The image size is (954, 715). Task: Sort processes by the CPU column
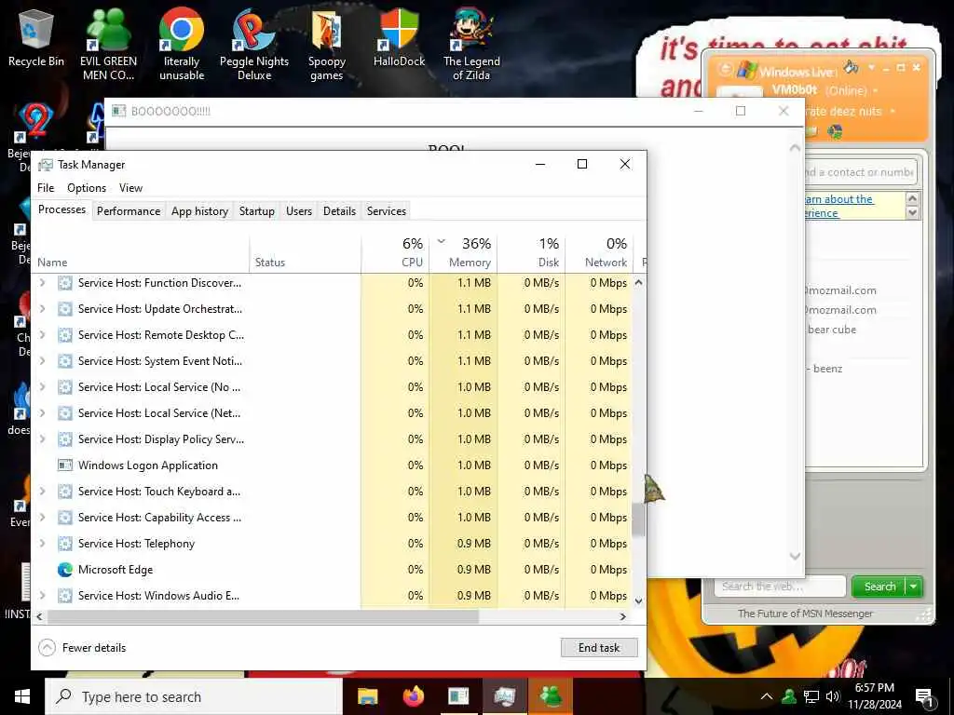coord(395,253)
